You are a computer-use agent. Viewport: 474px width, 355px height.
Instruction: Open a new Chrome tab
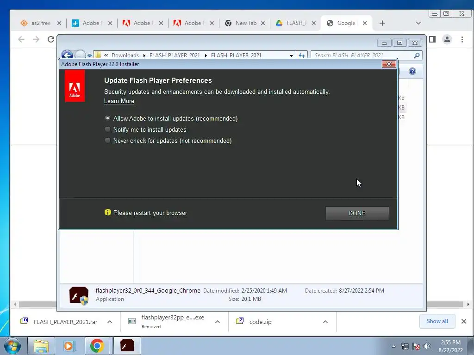tap(382, 23)
